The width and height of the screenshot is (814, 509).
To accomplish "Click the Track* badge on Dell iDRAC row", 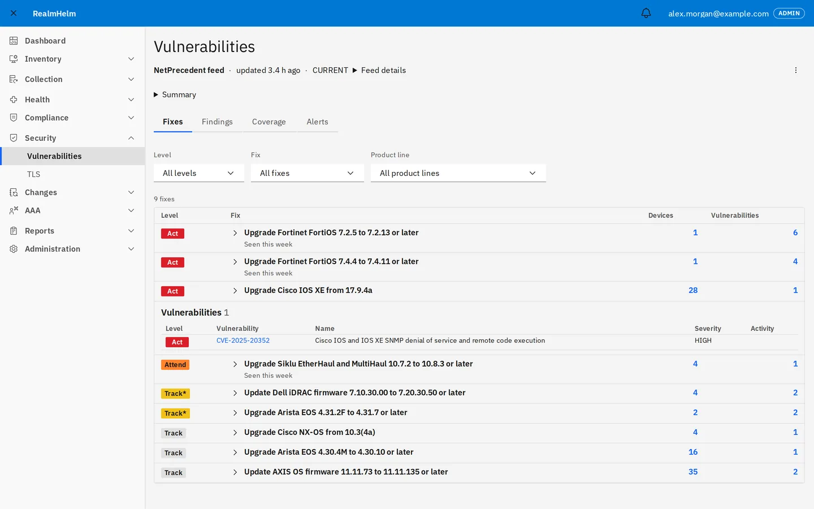I will coord(175,394).
